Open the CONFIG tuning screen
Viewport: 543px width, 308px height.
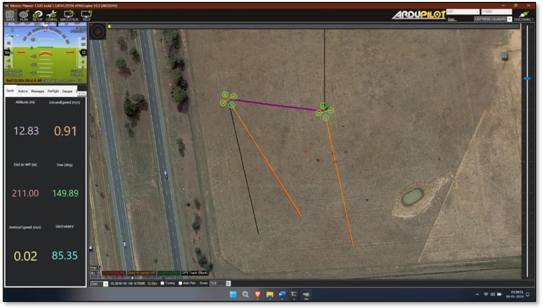51,15
